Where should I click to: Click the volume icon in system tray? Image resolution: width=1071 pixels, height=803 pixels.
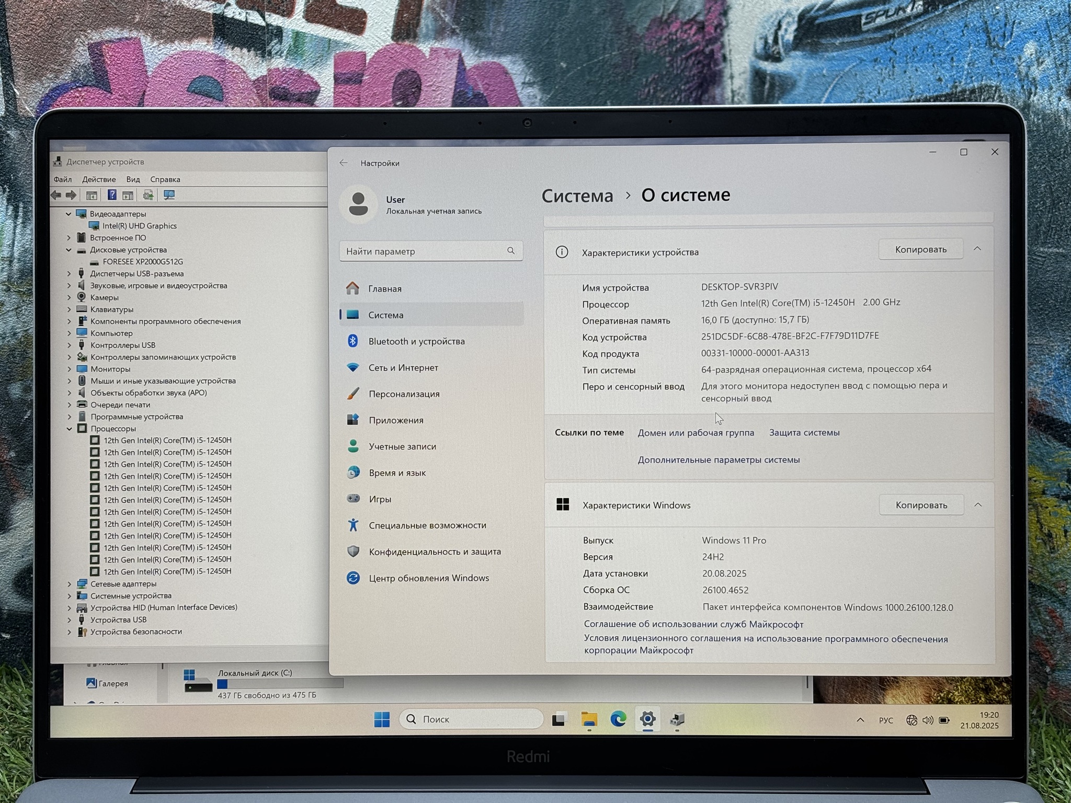pyautogui.click(x=927, y=720)
